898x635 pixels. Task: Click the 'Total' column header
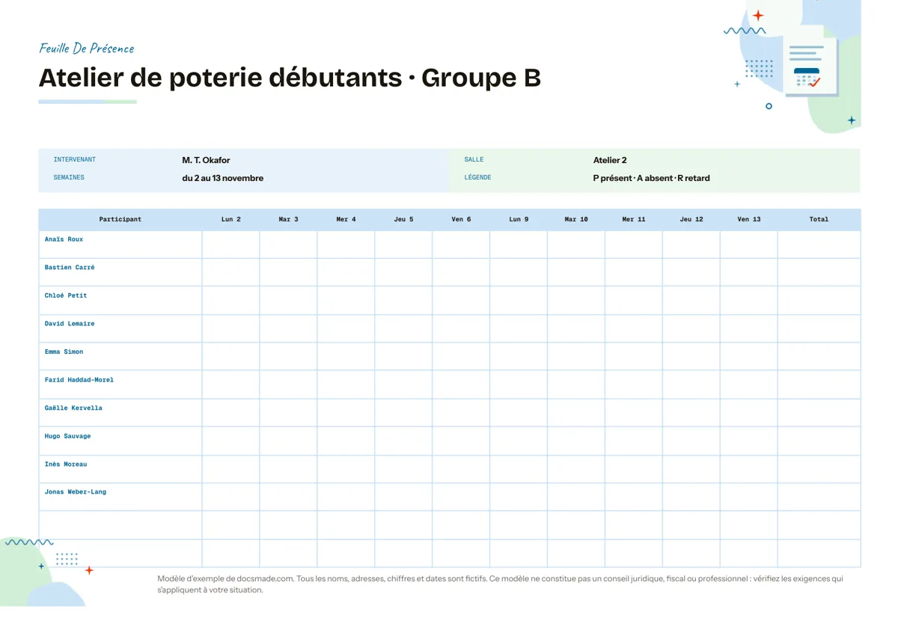pos(819,219)
